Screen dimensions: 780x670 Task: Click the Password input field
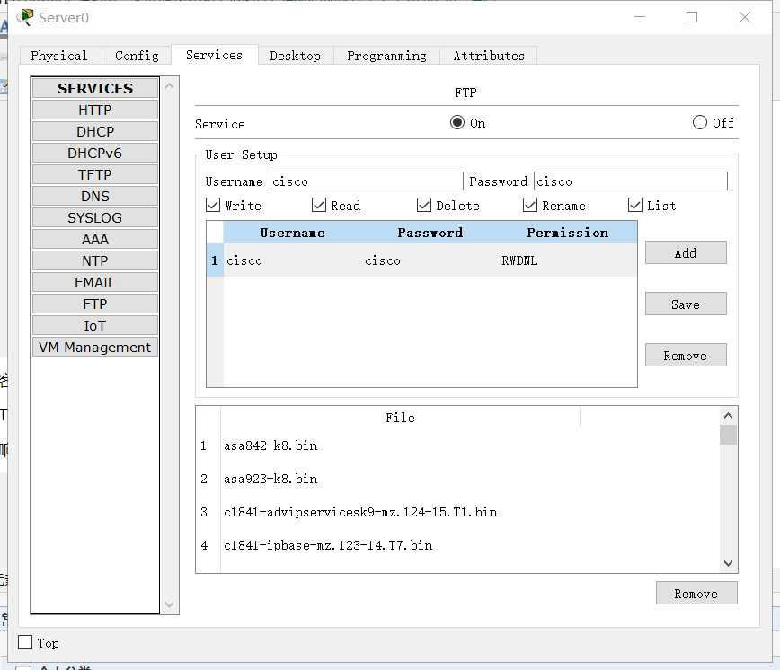[x=630, y=181]
